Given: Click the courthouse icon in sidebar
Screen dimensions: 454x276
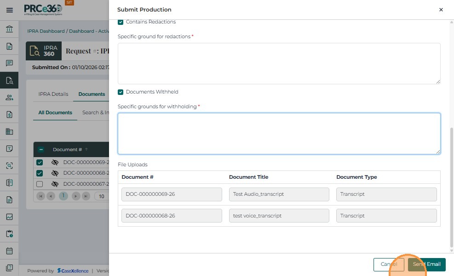Looking at the screenshot, I should (9, 29).
